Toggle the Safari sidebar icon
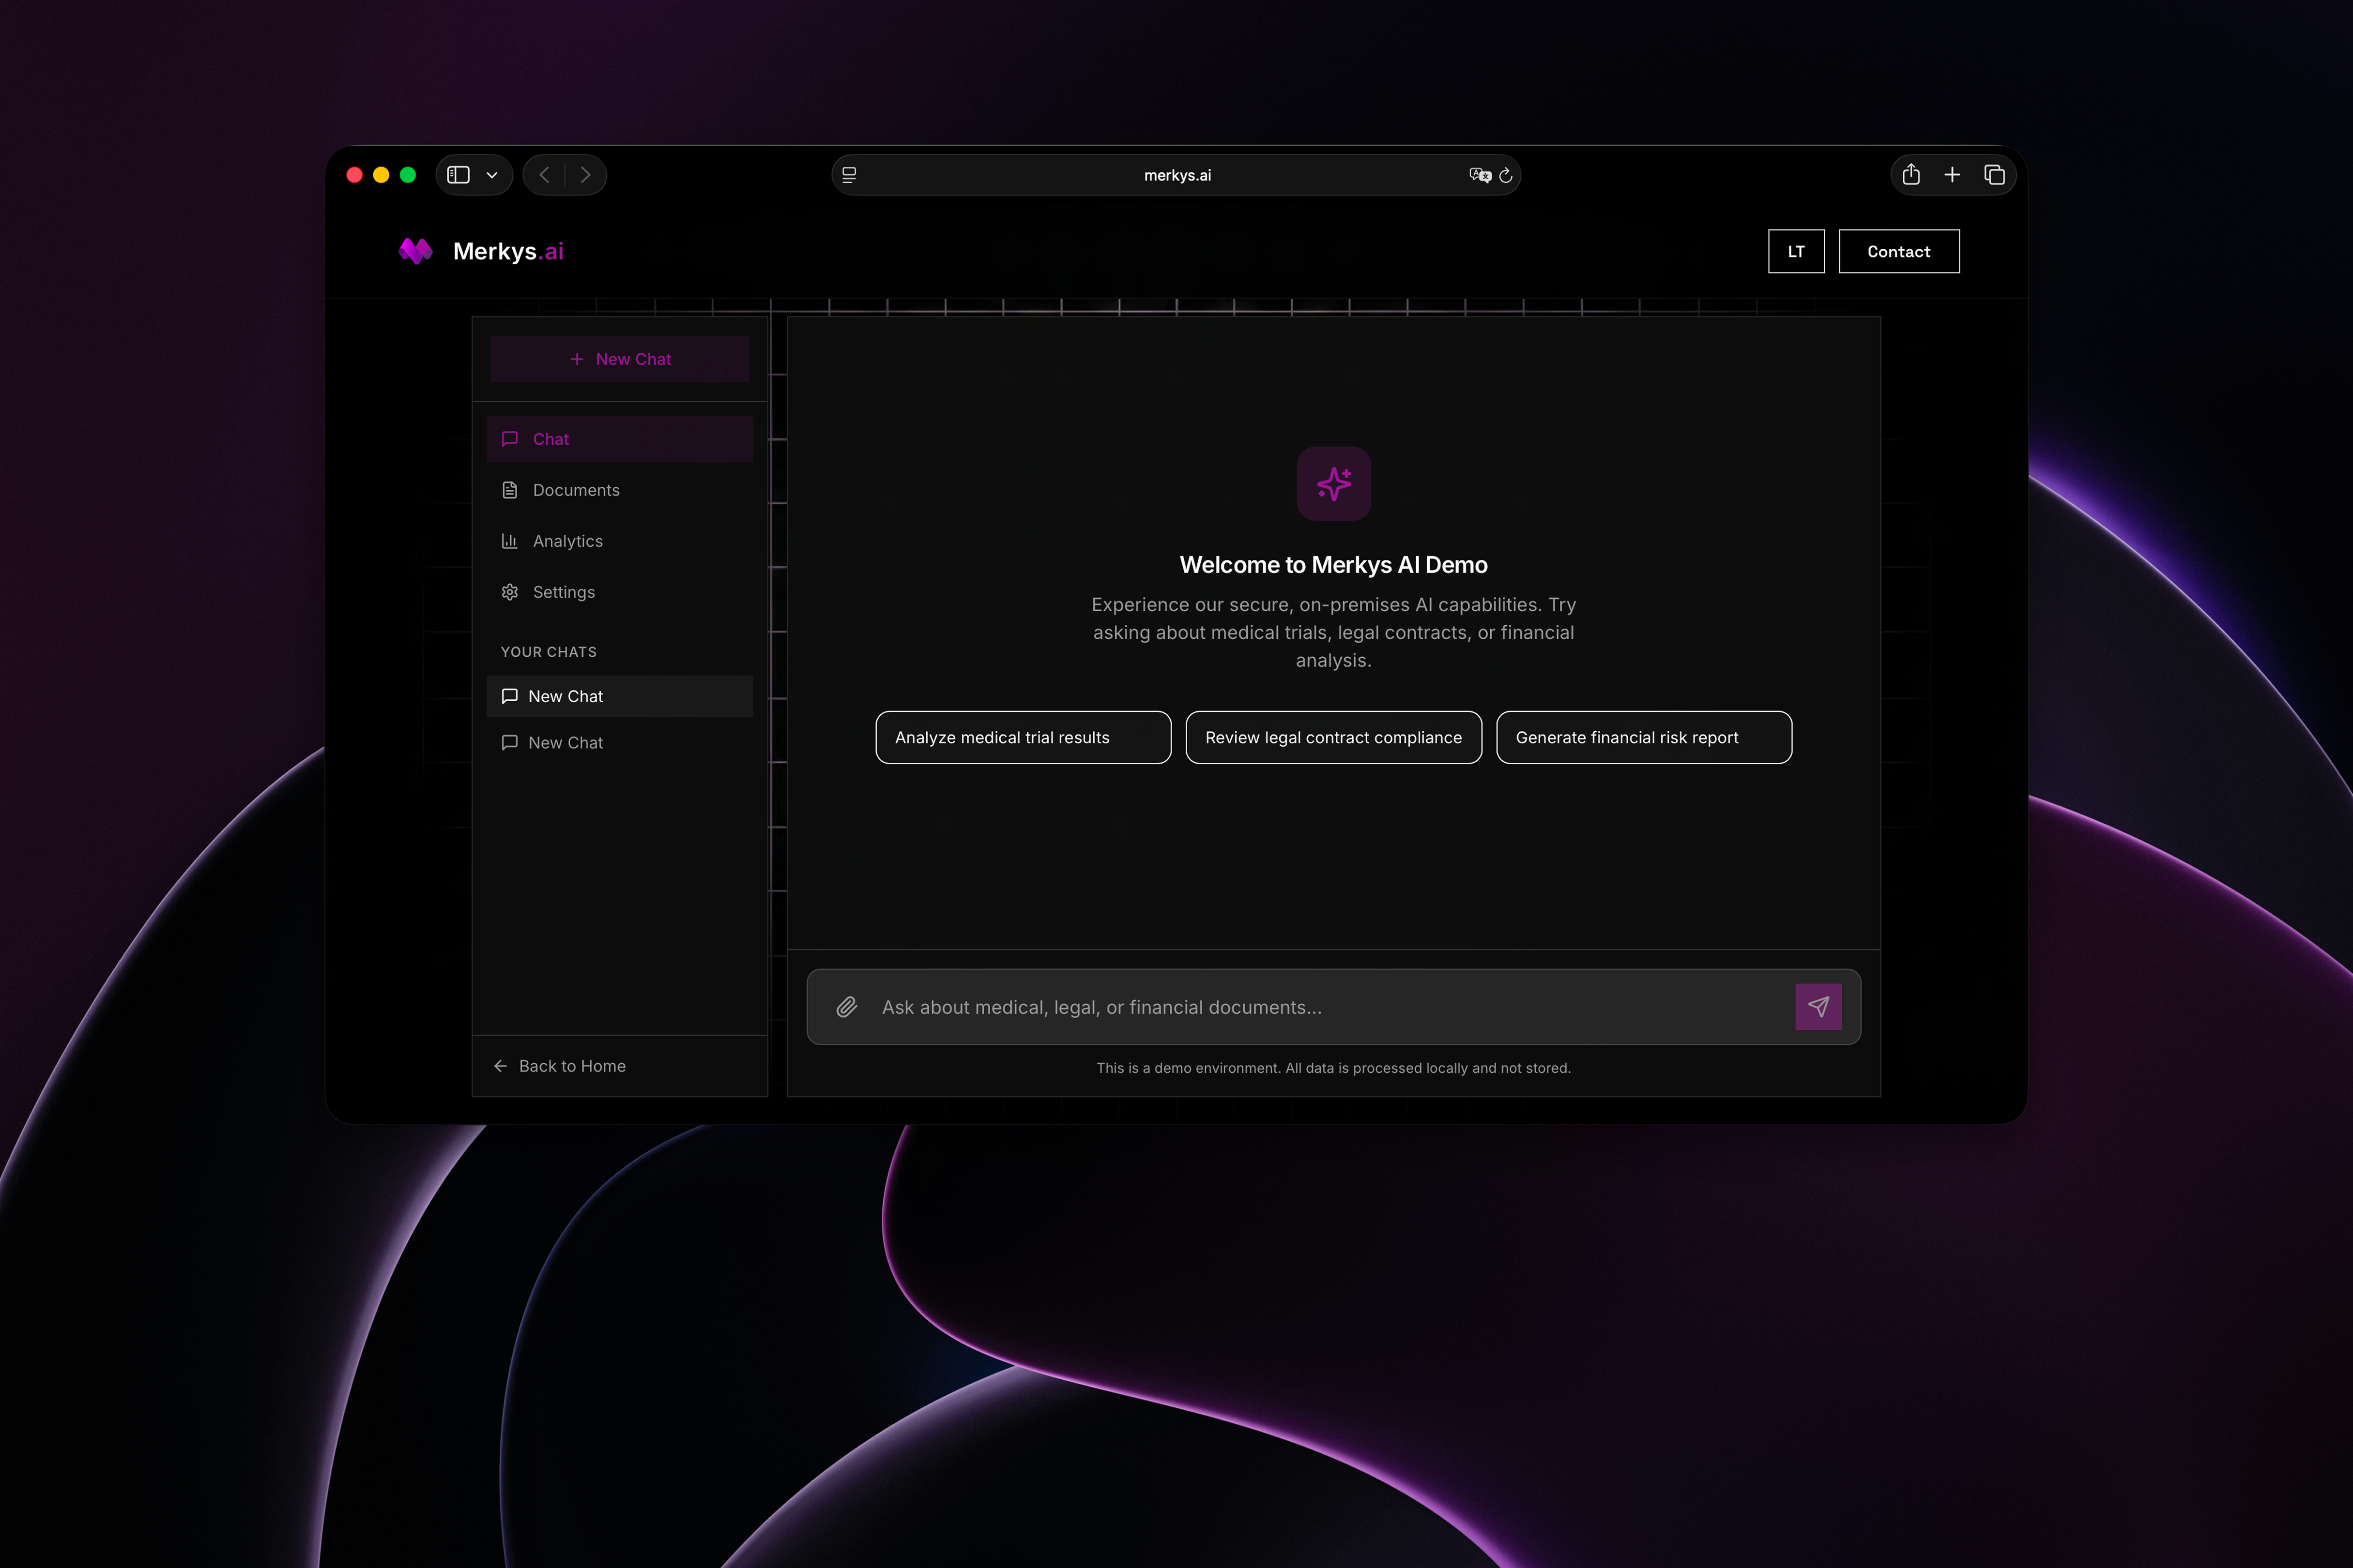 point(458,175)
